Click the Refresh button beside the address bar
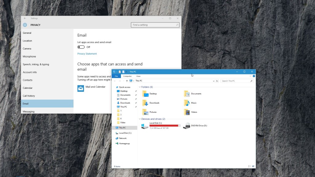The height and width of the screenshot is (177, 315). click(x=217, y=81)
